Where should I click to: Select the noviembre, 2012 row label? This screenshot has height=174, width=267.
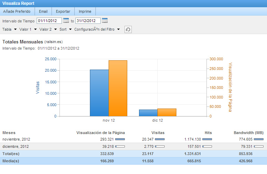tap(16, 139)
